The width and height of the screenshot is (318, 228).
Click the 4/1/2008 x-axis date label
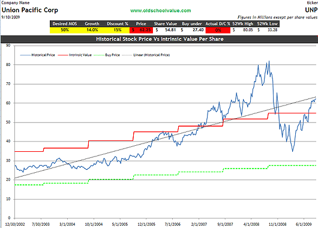tap(251, 224)
